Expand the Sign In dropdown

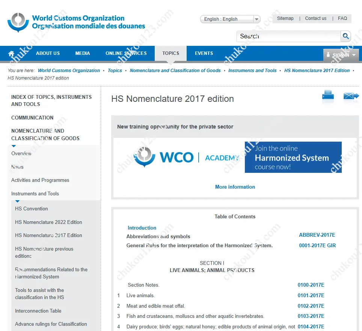pos(341,55)
